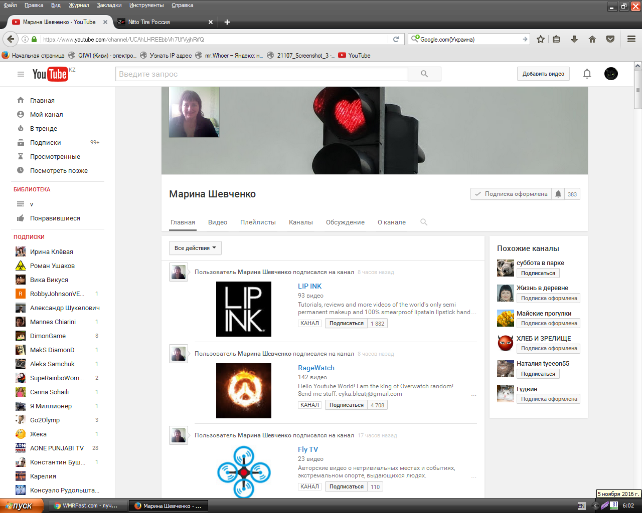Click the browser URL address bar

tap(213, 39)
